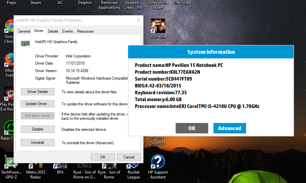Screen dimensions: 306x183
Task: Select the Steam desktop icon label
Action: point(36,3)
